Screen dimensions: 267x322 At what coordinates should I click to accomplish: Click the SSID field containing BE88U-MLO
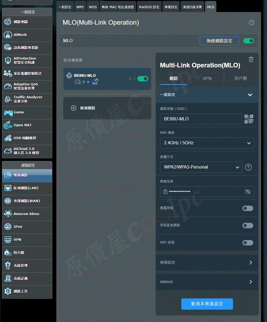201,119
